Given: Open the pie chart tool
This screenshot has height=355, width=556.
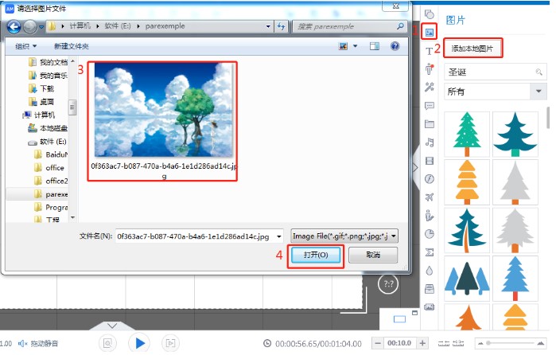Looking at the screenshot, I should click(x=430, y=234).
